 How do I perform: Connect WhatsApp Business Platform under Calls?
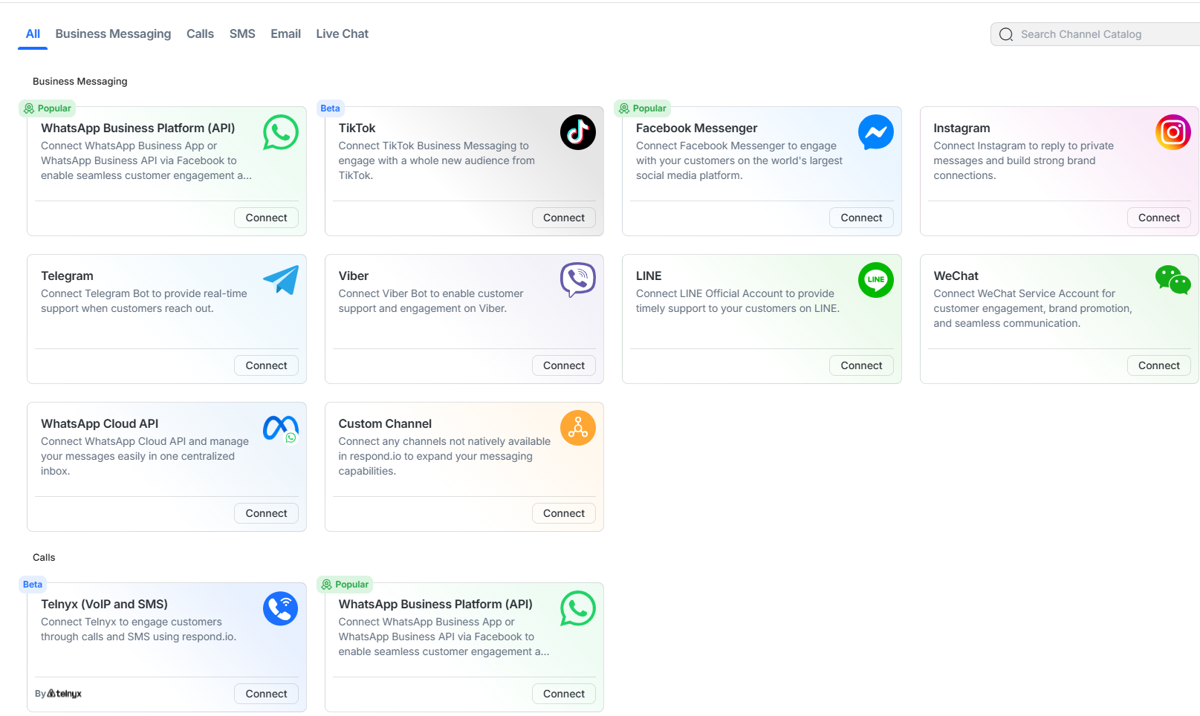click(x=563, y=694)
